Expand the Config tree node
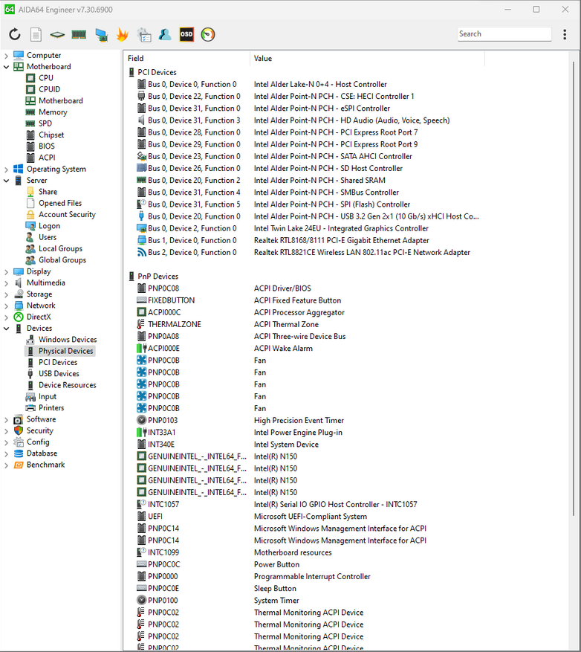 pyautogui.click(x=6, y=442)
